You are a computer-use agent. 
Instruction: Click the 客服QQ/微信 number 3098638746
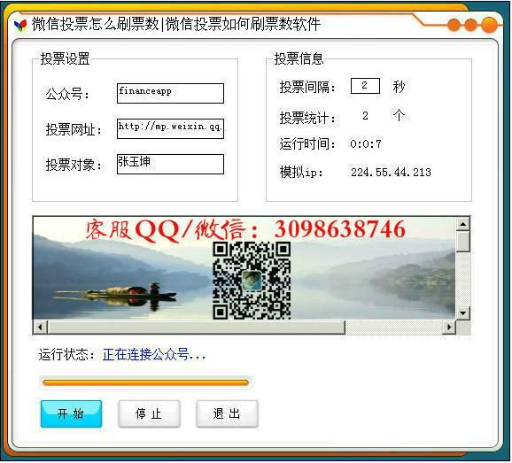[x=340, y=229]
